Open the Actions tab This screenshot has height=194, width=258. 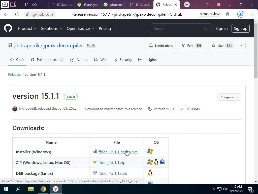(x=79, y=60)
